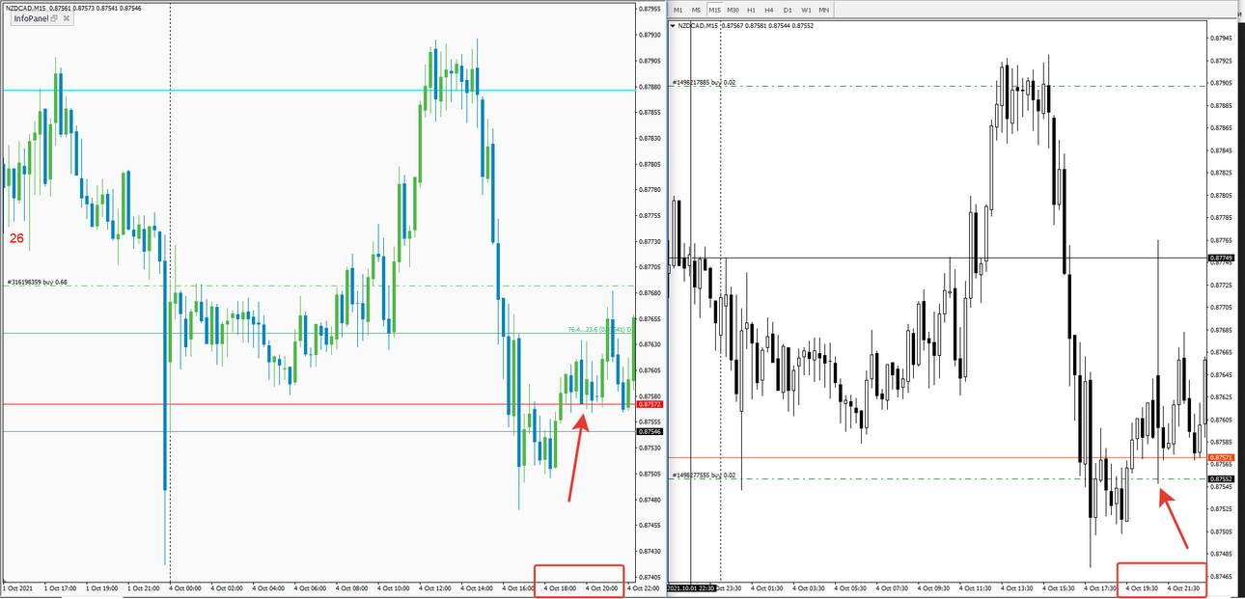Screen dimensions: 1245x599
Task: Click the black 0.87546 price tag on left chart
Action: point(649,433)
